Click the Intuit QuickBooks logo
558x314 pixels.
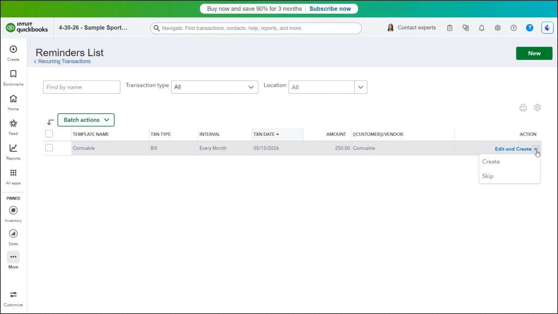pos(27,27)
